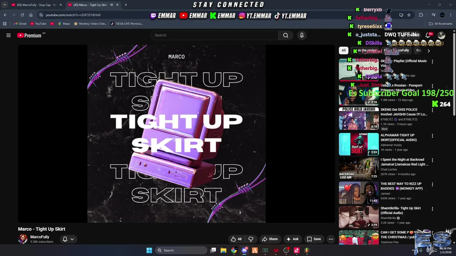Open TikTok app in taskbar
This screenshot has width=456, height=256.
pyautogui.click(x=296, y=250)
